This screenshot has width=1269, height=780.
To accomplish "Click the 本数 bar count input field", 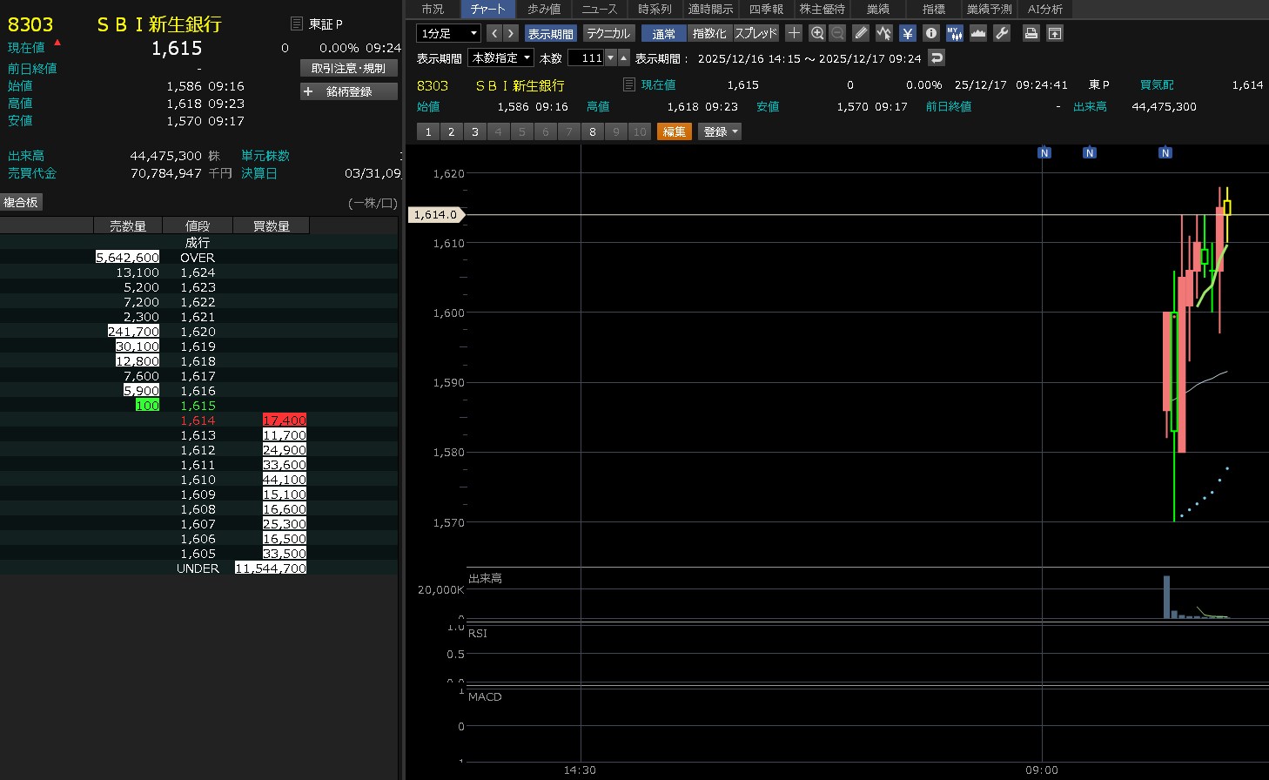I will click(587, 57).
